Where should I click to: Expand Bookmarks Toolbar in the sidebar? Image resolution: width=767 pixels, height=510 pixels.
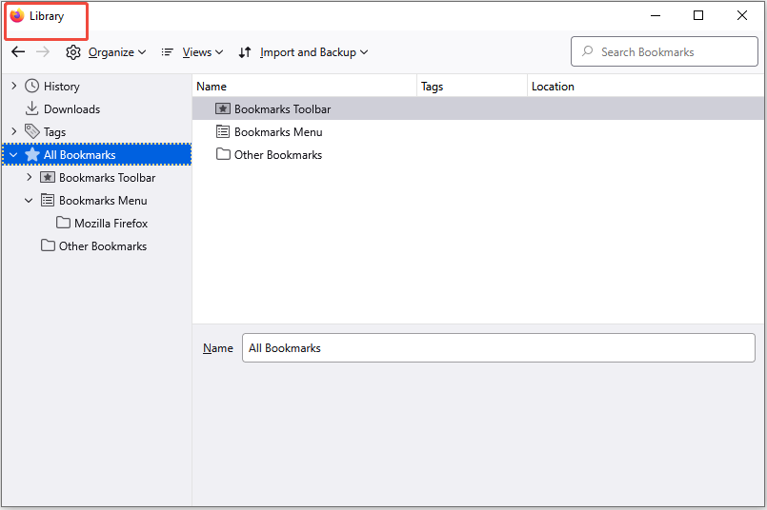29,177
